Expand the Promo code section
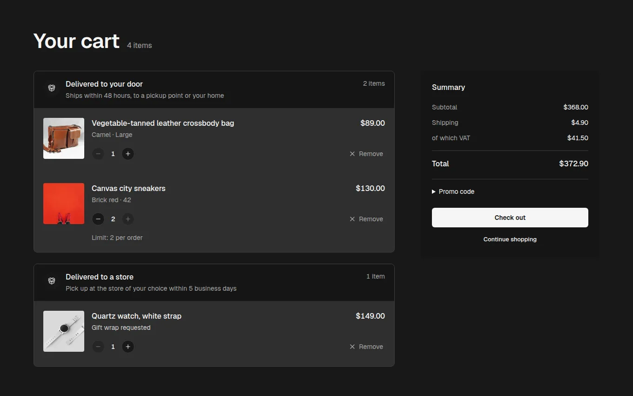Viewport: 633px width, 396px height. point(453,191)
